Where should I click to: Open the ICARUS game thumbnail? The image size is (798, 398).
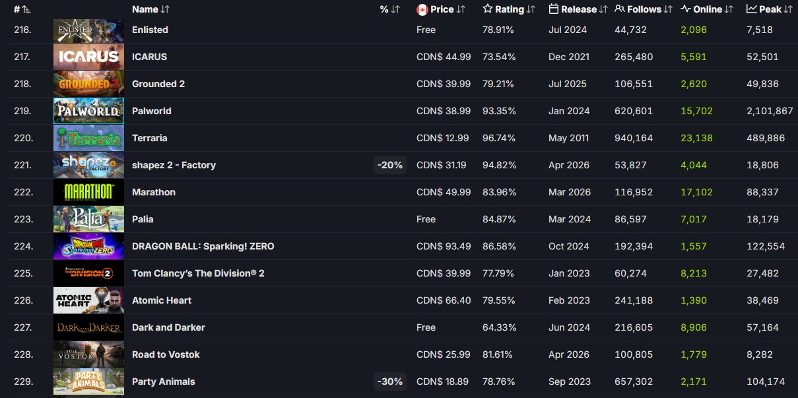88,57
